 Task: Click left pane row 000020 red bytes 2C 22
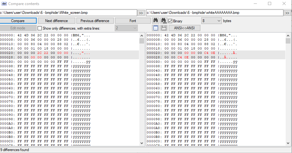(43, 53)
